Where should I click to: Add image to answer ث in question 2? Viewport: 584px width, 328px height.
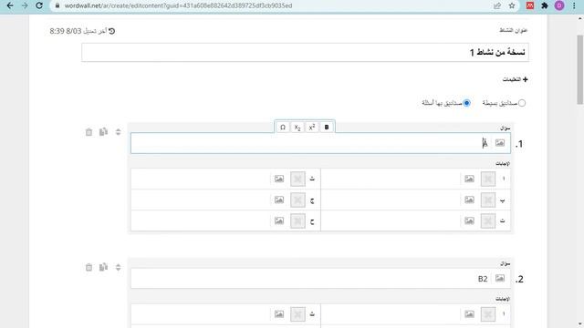click(279, 314)
